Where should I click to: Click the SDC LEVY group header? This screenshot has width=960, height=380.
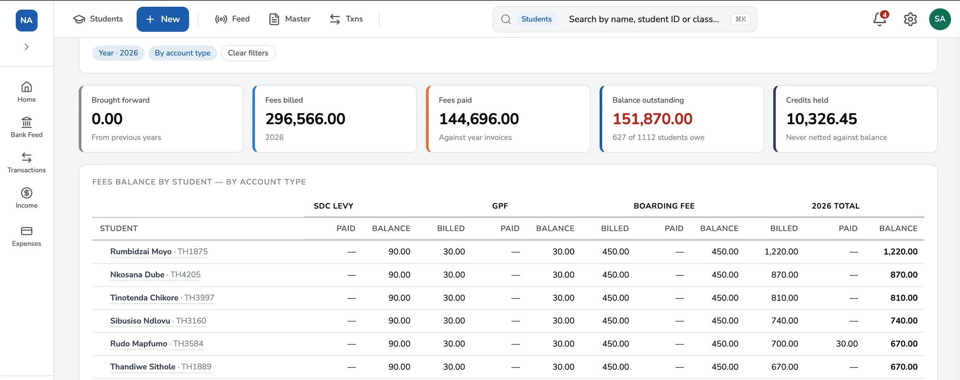(x=334, y=206)
